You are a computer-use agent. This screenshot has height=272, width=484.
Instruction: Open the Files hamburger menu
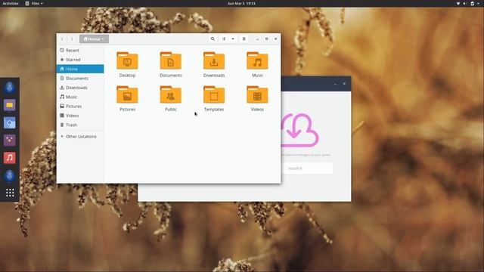click(244, 39)
